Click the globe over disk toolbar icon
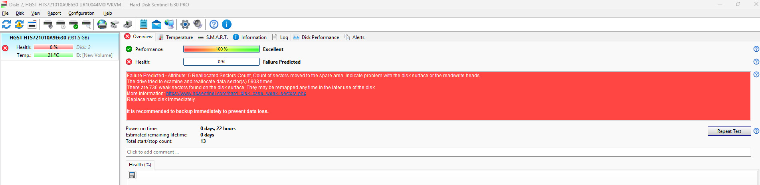760x185 pixels. tap(102, 24)
